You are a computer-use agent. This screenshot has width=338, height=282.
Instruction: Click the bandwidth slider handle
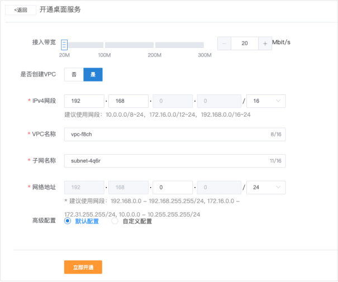64,45
